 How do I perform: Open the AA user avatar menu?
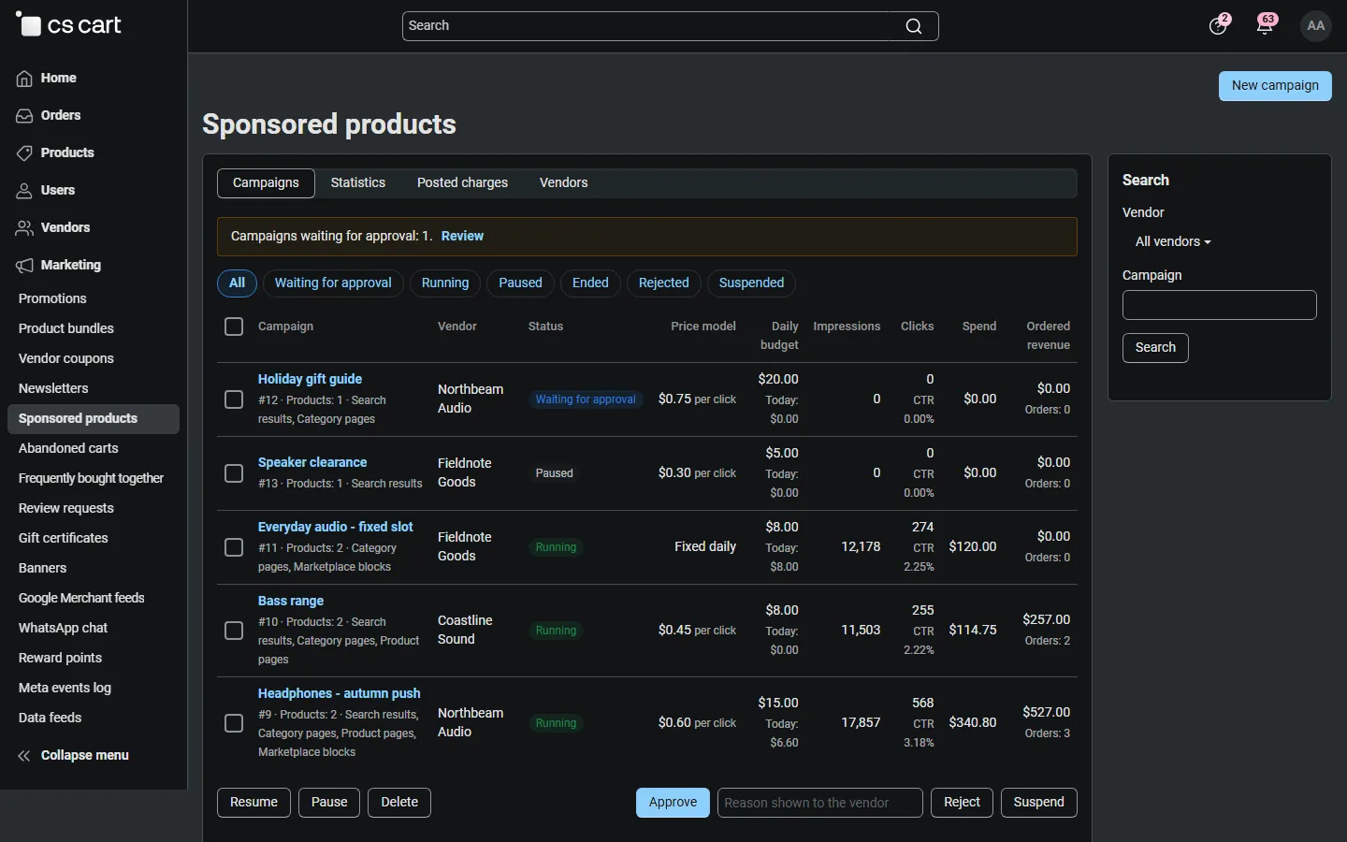(1316, 25)
